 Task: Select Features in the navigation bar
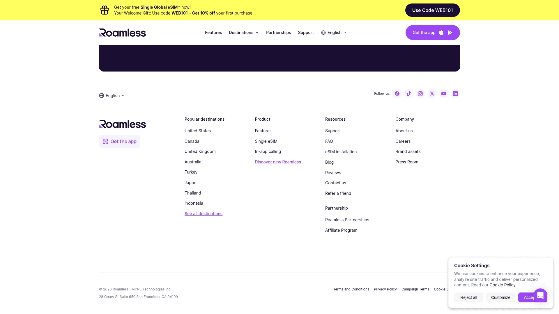coord(213,33)
